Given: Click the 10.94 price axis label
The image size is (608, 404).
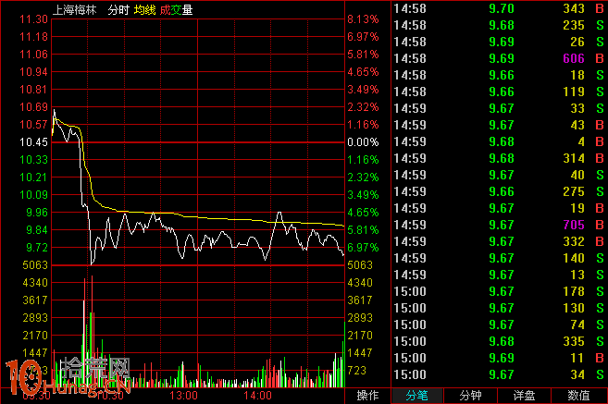Looking at the screenshot, I should click(x=33, y=72).
